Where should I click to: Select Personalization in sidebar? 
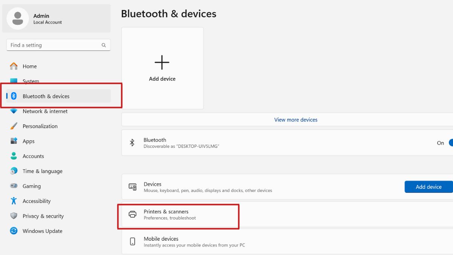pyautogui.click(x=59, y=126)
